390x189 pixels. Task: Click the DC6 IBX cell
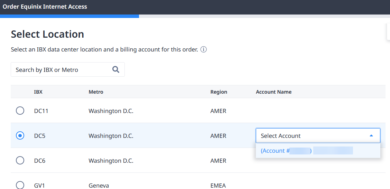[x=40, y=161]
